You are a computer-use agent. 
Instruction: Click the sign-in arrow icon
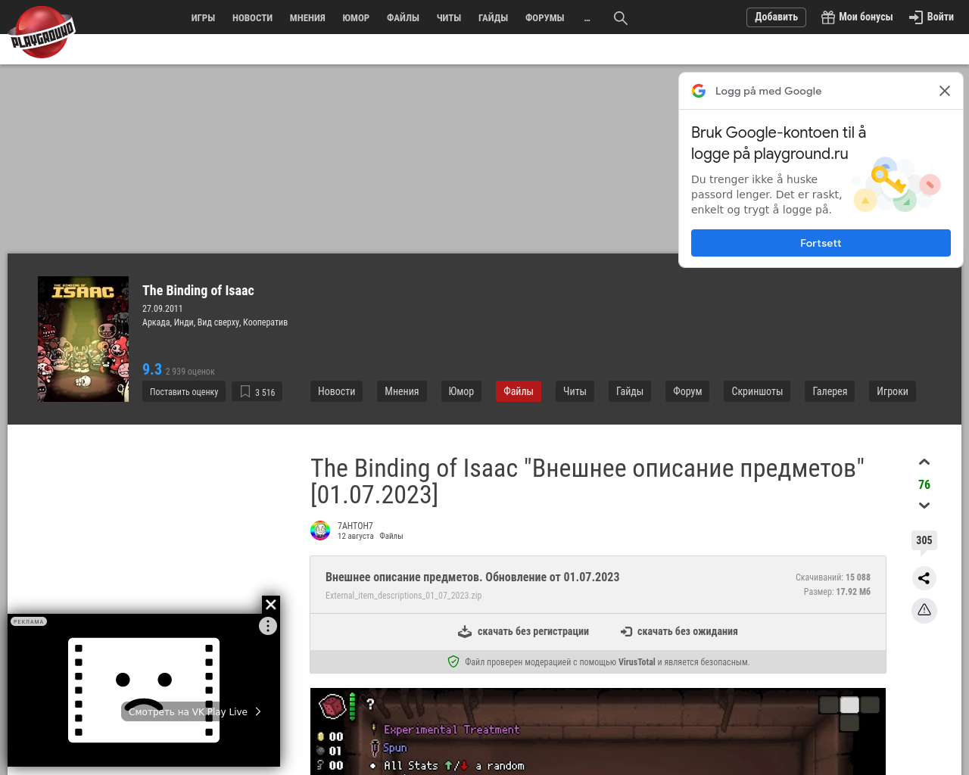point(916,17)
